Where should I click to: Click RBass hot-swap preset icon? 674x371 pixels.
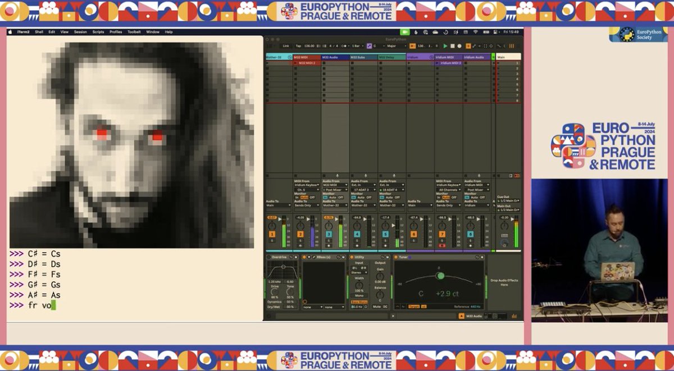tap(339, 257)
